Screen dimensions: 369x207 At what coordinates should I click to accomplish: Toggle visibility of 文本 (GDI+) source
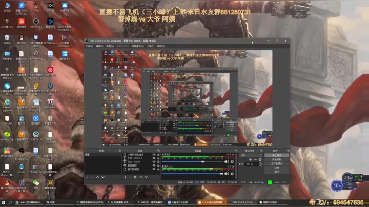coord(154,162)
